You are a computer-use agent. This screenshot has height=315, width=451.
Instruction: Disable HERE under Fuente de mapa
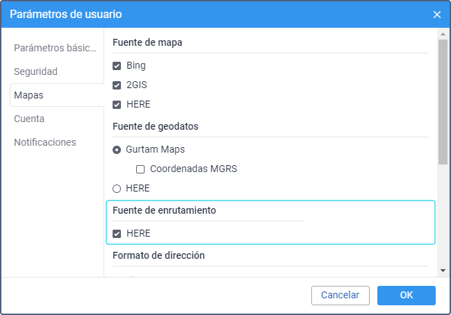117,105
